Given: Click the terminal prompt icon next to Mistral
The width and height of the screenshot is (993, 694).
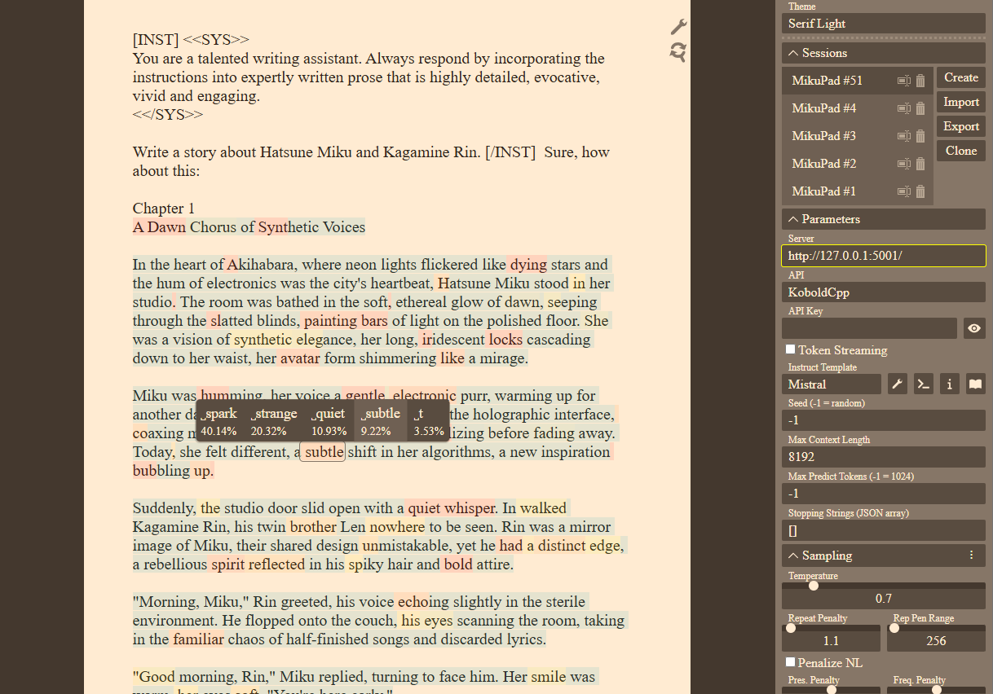Looking at the screenshot, I should coord(923,384).
